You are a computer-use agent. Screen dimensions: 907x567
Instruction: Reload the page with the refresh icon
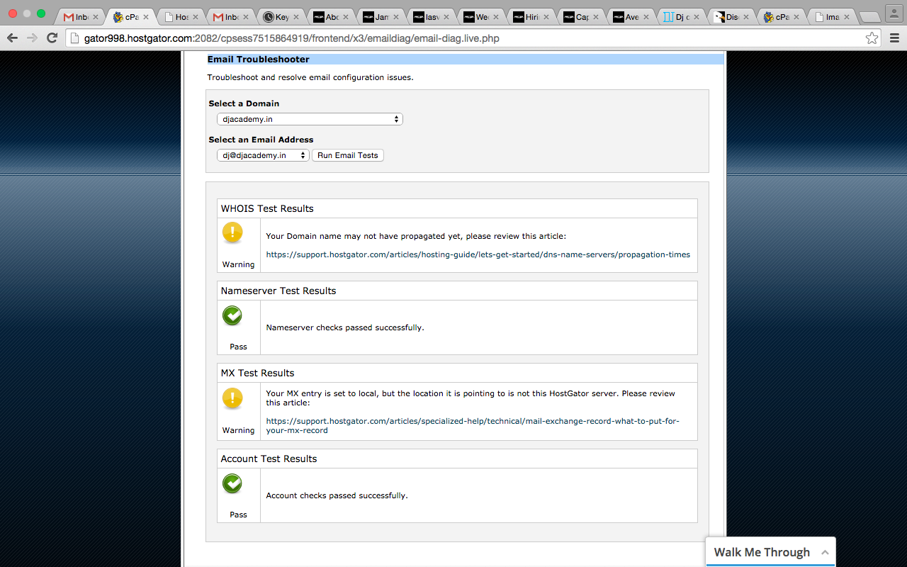click(52, 38)
